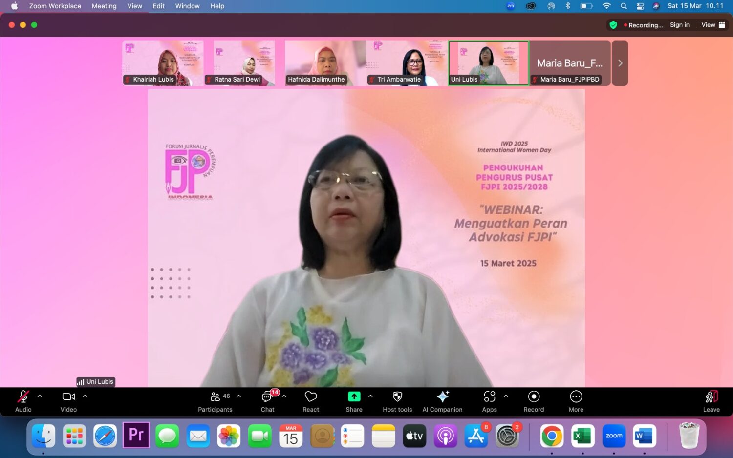
Task: Show next participants with right arrow
Action: 620,63
